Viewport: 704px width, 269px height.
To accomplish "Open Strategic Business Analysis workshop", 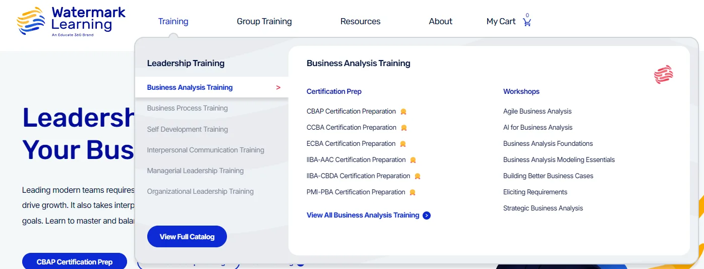I will 543,208.
